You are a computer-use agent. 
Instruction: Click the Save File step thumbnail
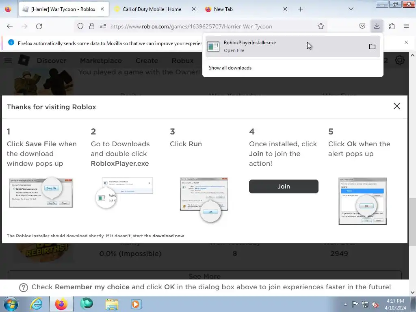pyautogui.click(x=41, y=192)
